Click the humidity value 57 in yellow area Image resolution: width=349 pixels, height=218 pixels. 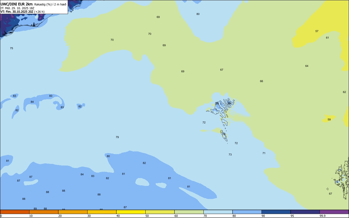point(317,31)
